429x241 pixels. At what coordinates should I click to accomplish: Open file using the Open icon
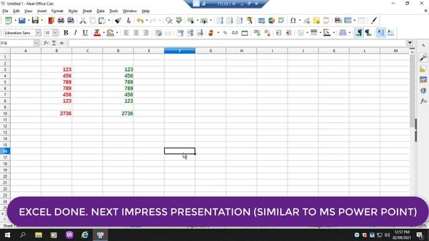[x=22, y=21]
